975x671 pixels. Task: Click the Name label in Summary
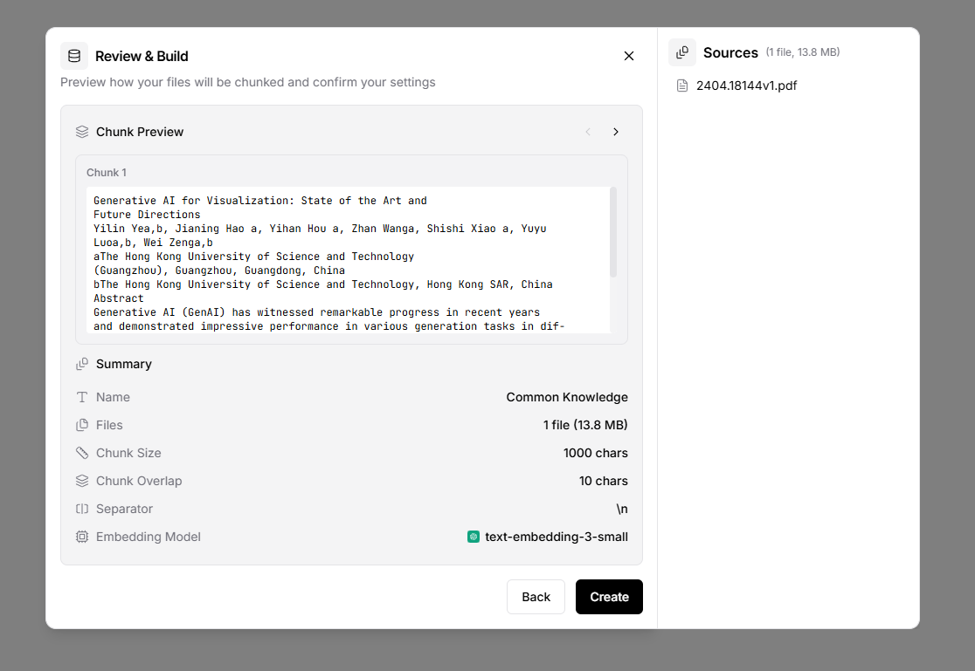pyautogui.click(x=114, y=397)
